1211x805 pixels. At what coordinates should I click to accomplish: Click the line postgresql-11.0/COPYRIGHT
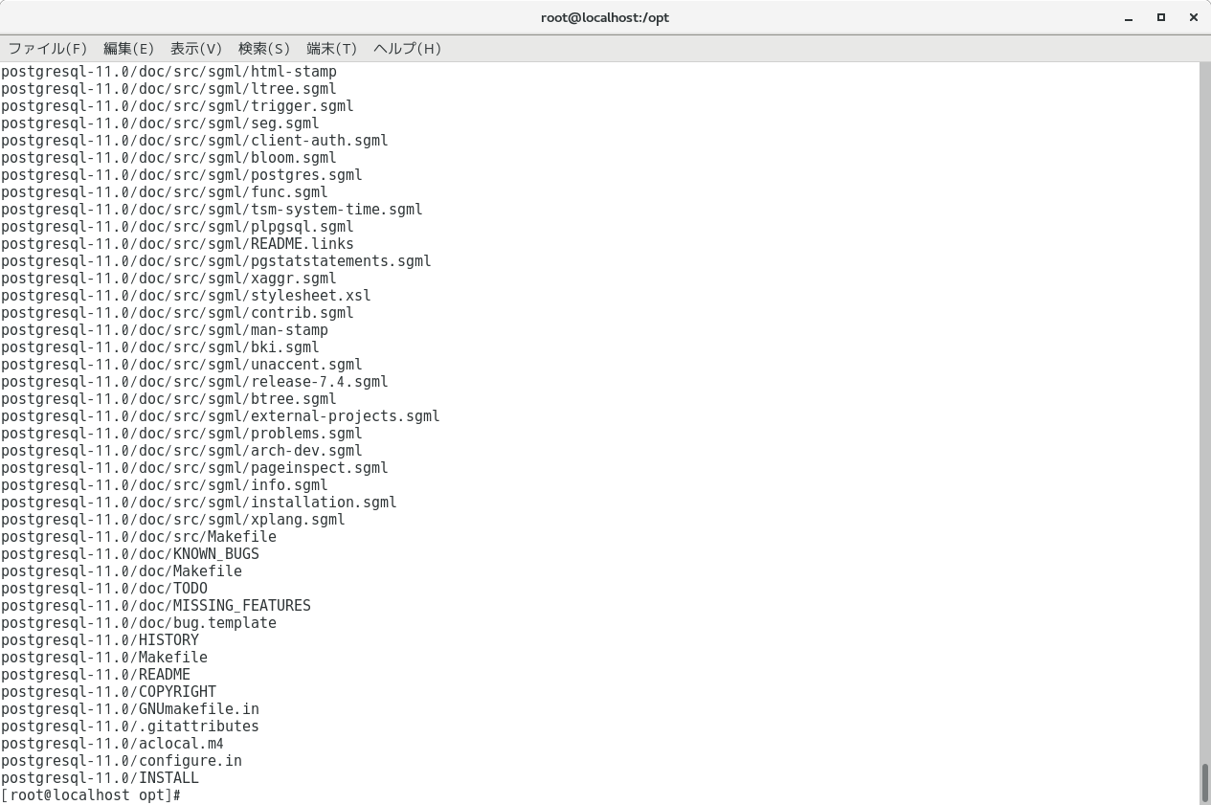pyautogui.click(x=109, y=692)
